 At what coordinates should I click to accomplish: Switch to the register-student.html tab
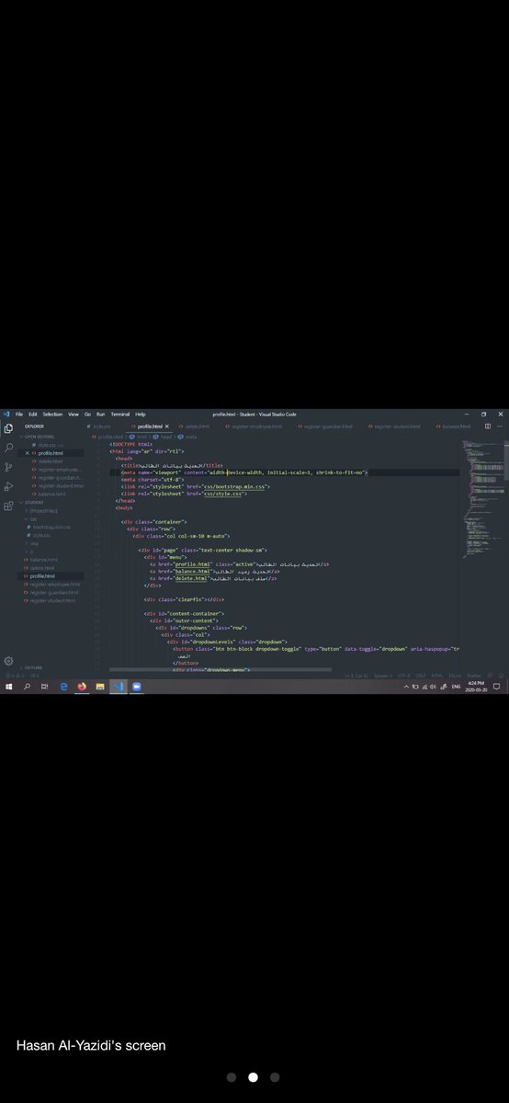(396, 426)
